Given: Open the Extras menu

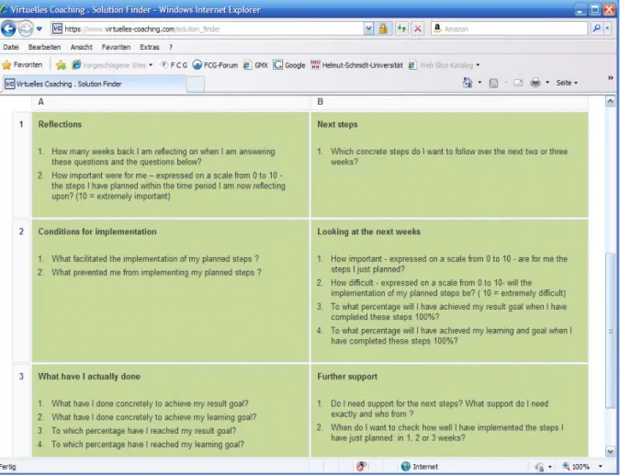Looking at the screenshot, I should click(x=150, y=47).
